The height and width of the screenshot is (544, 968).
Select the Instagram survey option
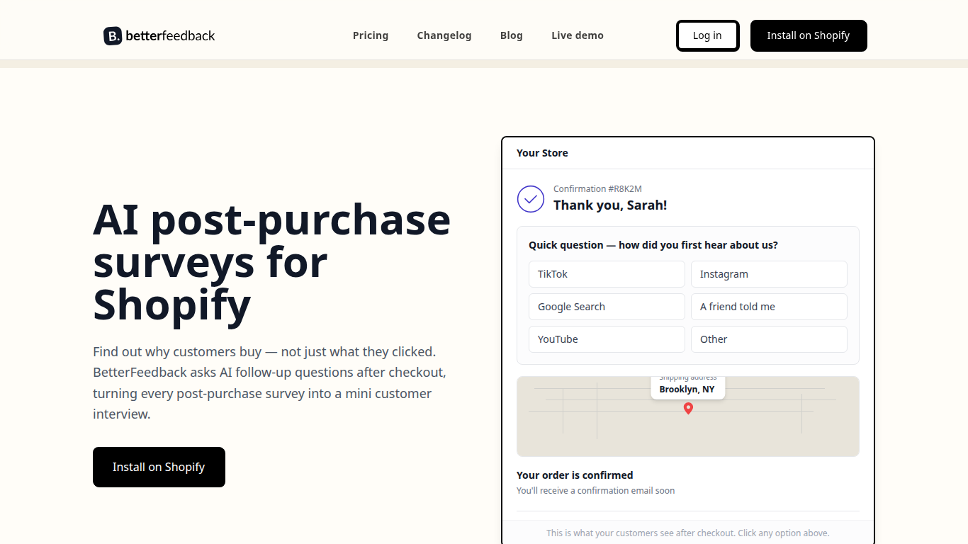[769, 274]
